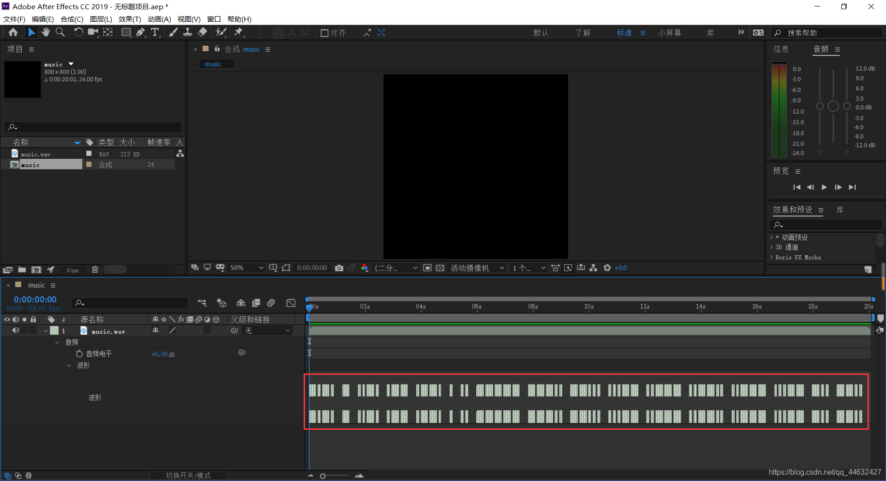Click the draft 3D icon in timeline
This screenshot has width=886, height=481.
[x=221, y=303]
